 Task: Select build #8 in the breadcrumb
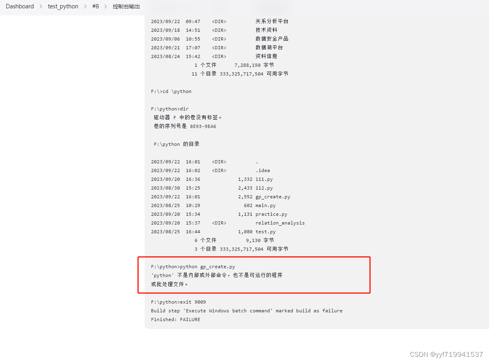(95, 6)
